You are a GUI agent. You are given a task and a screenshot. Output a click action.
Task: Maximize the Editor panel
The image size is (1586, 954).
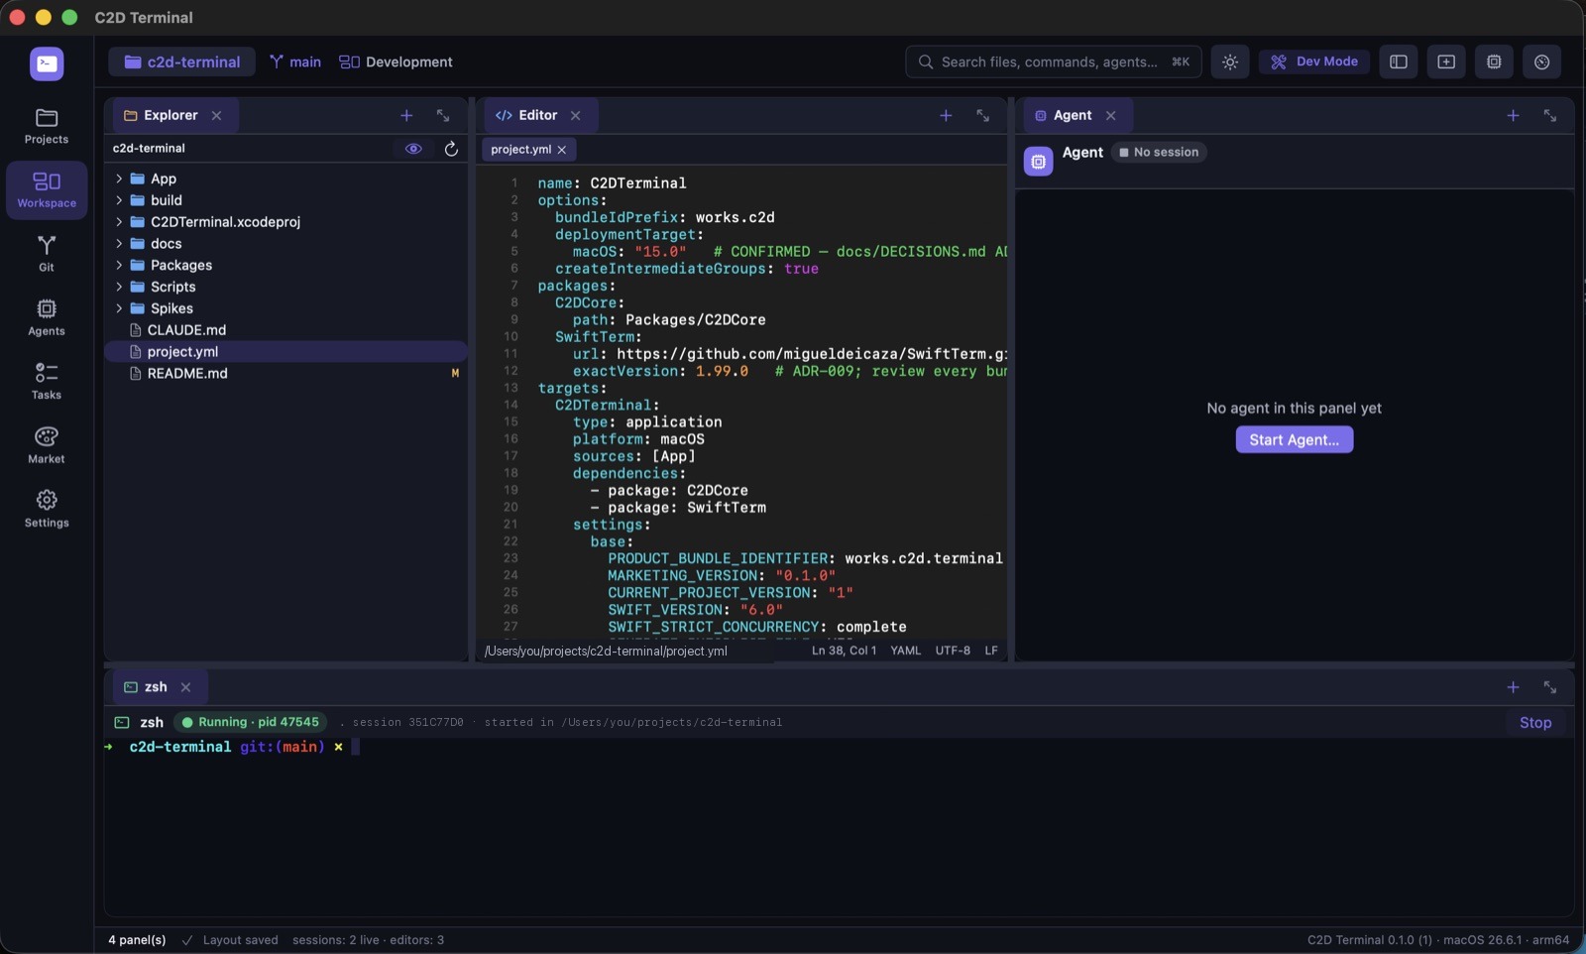982,116
